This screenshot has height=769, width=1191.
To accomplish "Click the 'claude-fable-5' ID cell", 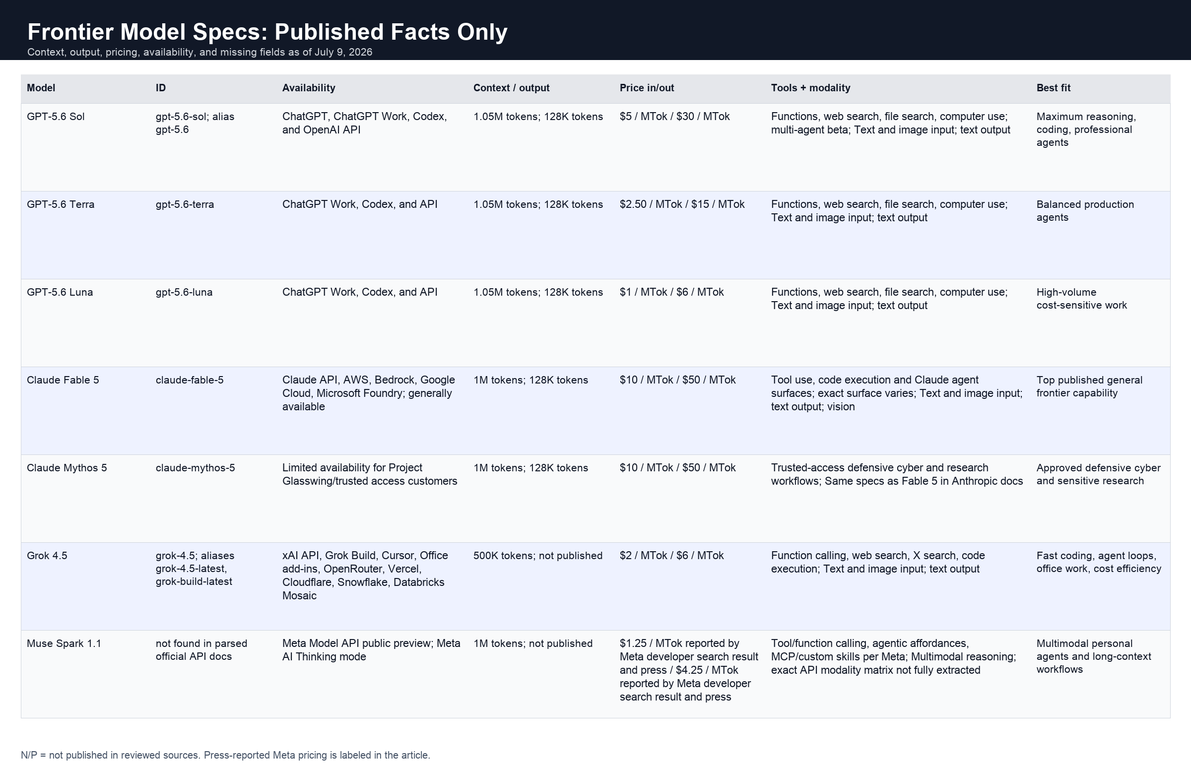I will click(x=189, y=381).
